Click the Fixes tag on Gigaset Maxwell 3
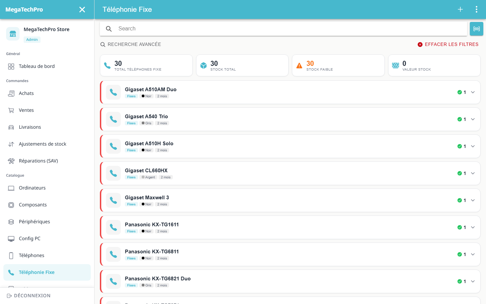486x304 pixels. point(131,204)
